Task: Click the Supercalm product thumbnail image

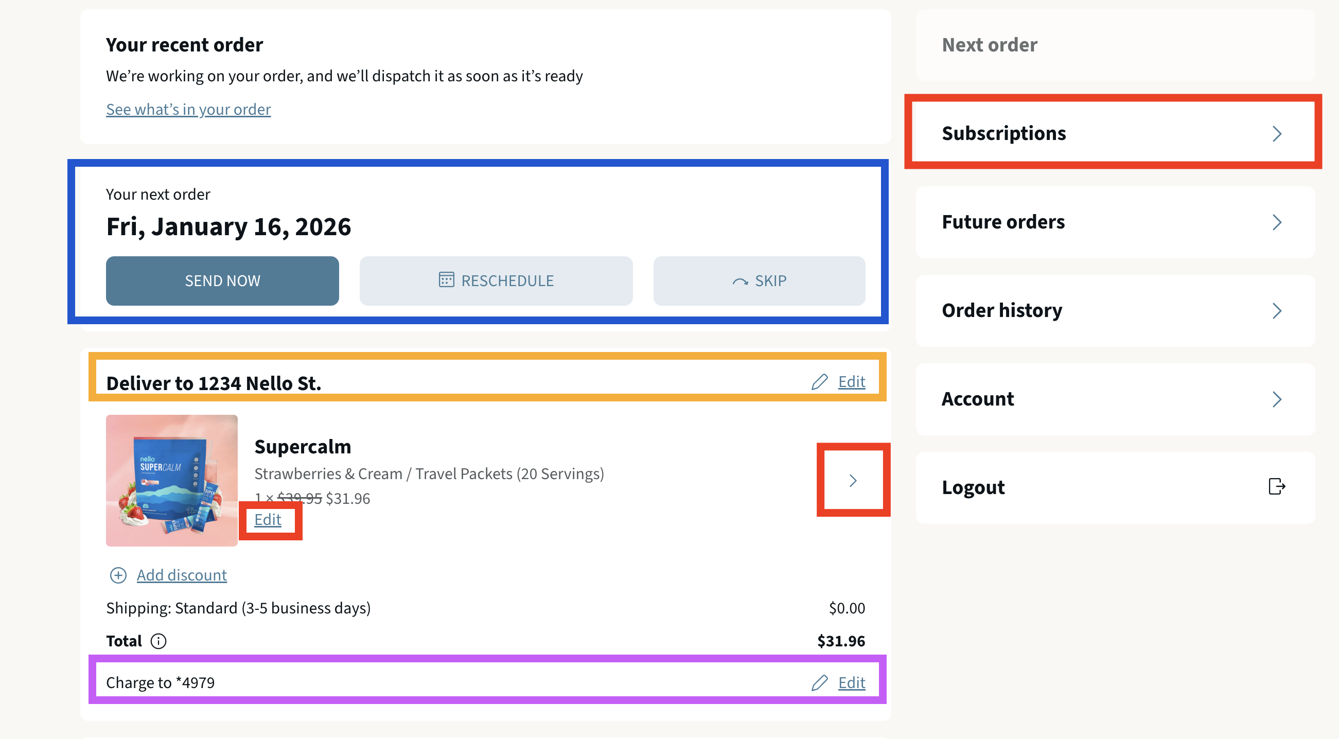Action: [171, 481]
